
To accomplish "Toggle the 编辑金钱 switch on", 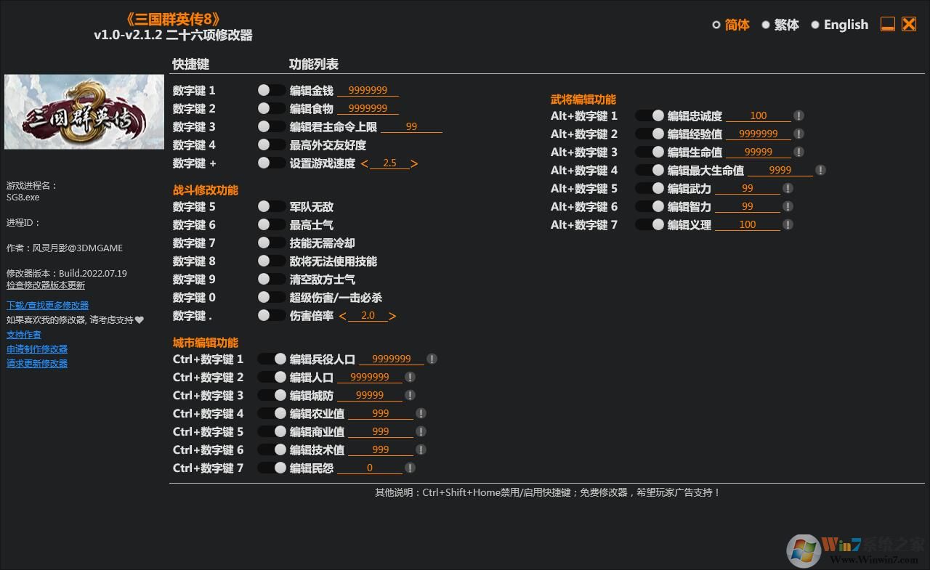I will 272,89.
